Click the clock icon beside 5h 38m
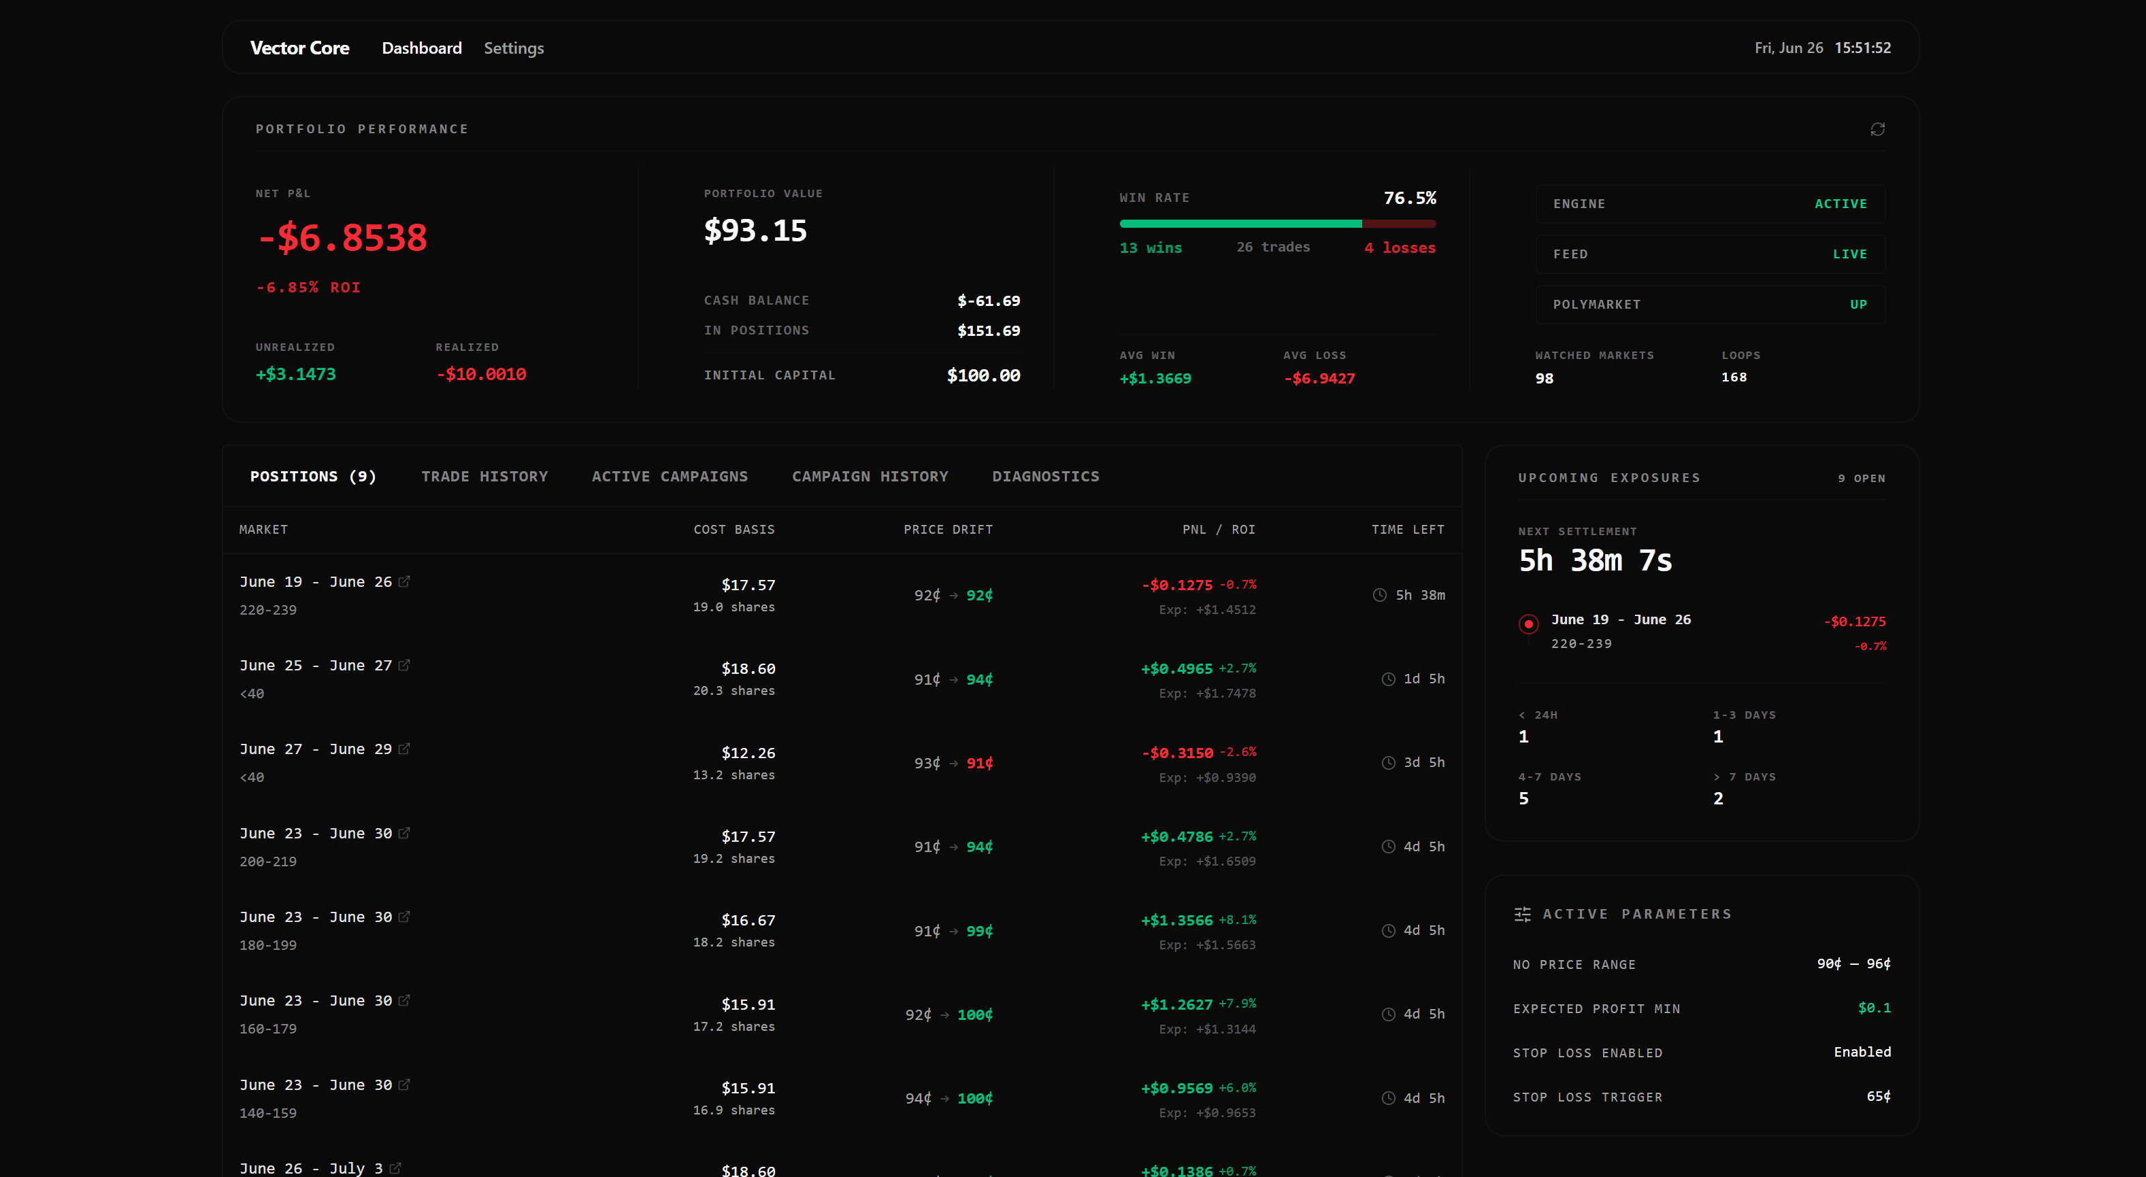 pyautogui.click(x=1380, y=595)
